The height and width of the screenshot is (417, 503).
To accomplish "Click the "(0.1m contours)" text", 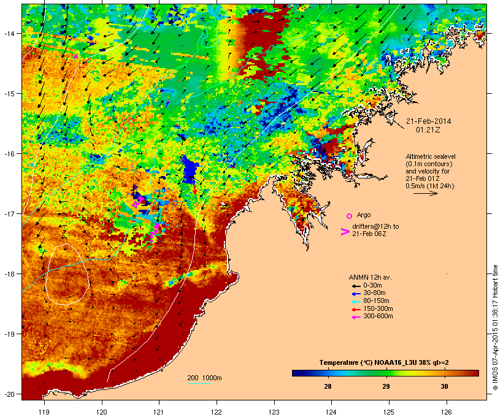I will coord(429,164).
